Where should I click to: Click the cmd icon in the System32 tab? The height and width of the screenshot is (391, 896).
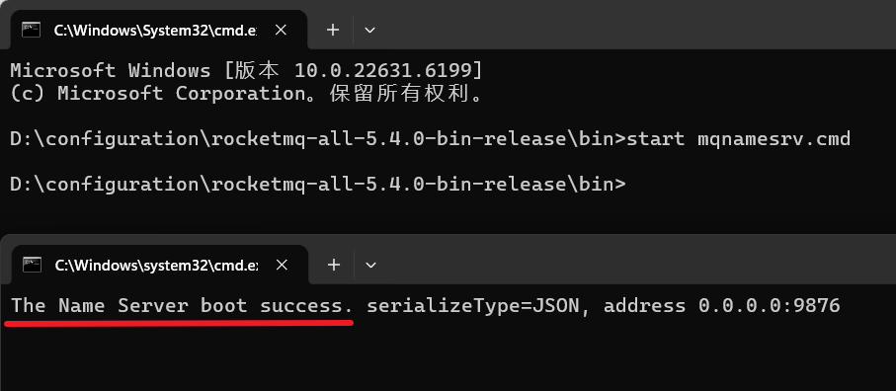coord(31,30)
